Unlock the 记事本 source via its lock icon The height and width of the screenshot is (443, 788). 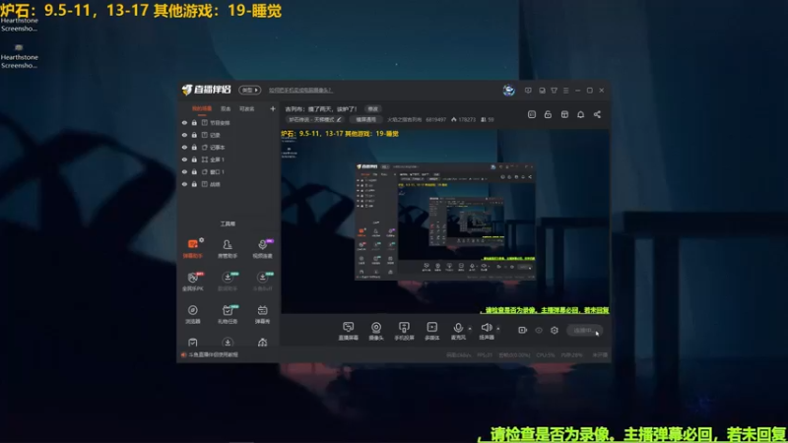[194, 147]
